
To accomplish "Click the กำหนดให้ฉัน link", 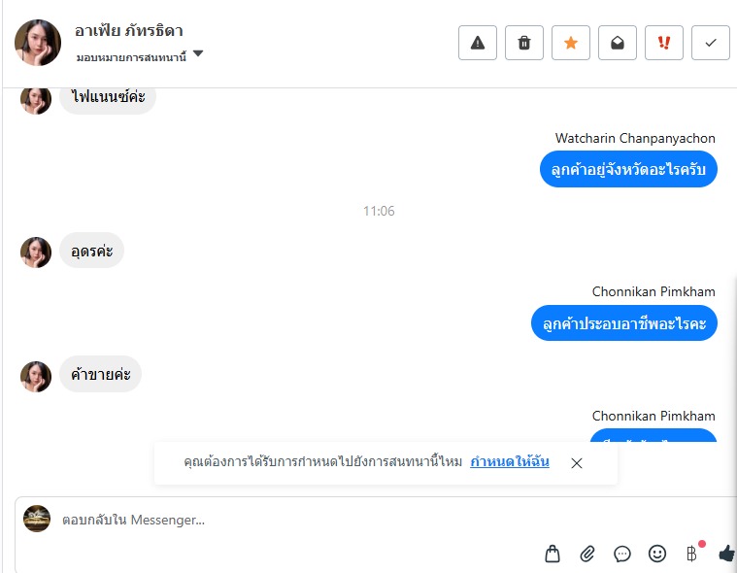I will (x=510, y=461).
